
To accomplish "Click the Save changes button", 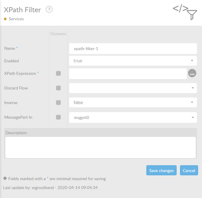I will click(161, 171).
